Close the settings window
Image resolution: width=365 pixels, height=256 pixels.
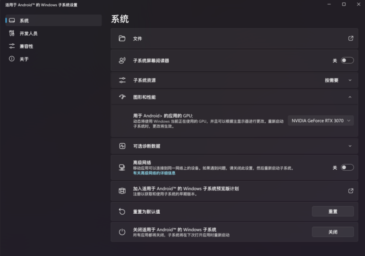[359, 4]
